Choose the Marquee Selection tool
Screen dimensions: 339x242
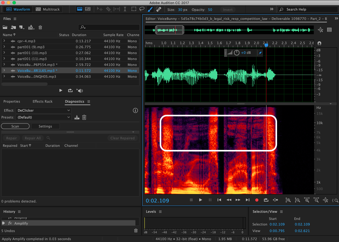pos(134,9)
